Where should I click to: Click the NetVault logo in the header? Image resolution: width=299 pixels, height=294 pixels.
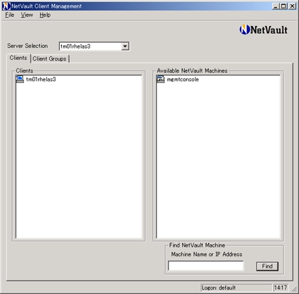click(263, 30)
